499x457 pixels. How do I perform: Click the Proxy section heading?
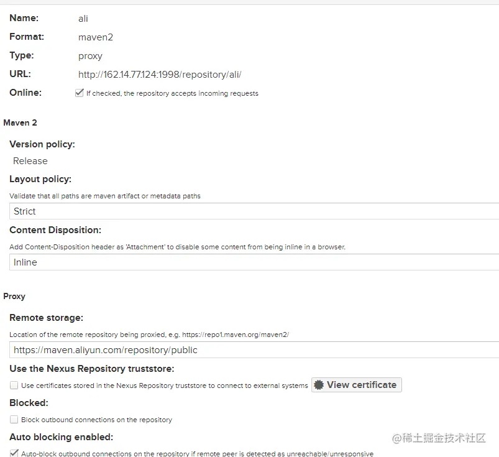click(x=14, y=297)
